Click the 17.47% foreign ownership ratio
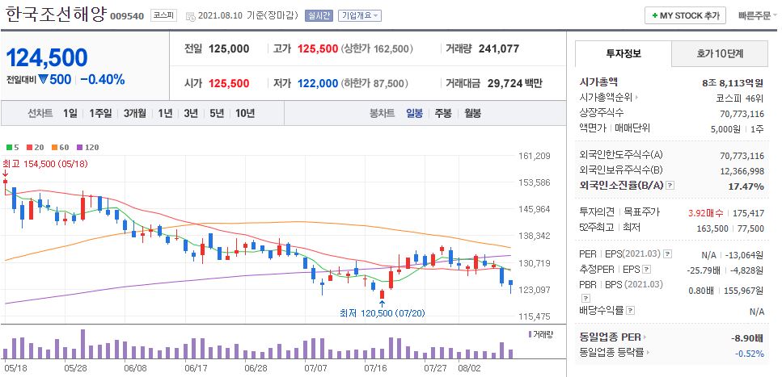 pyautogui.click(x=745, y=186)
